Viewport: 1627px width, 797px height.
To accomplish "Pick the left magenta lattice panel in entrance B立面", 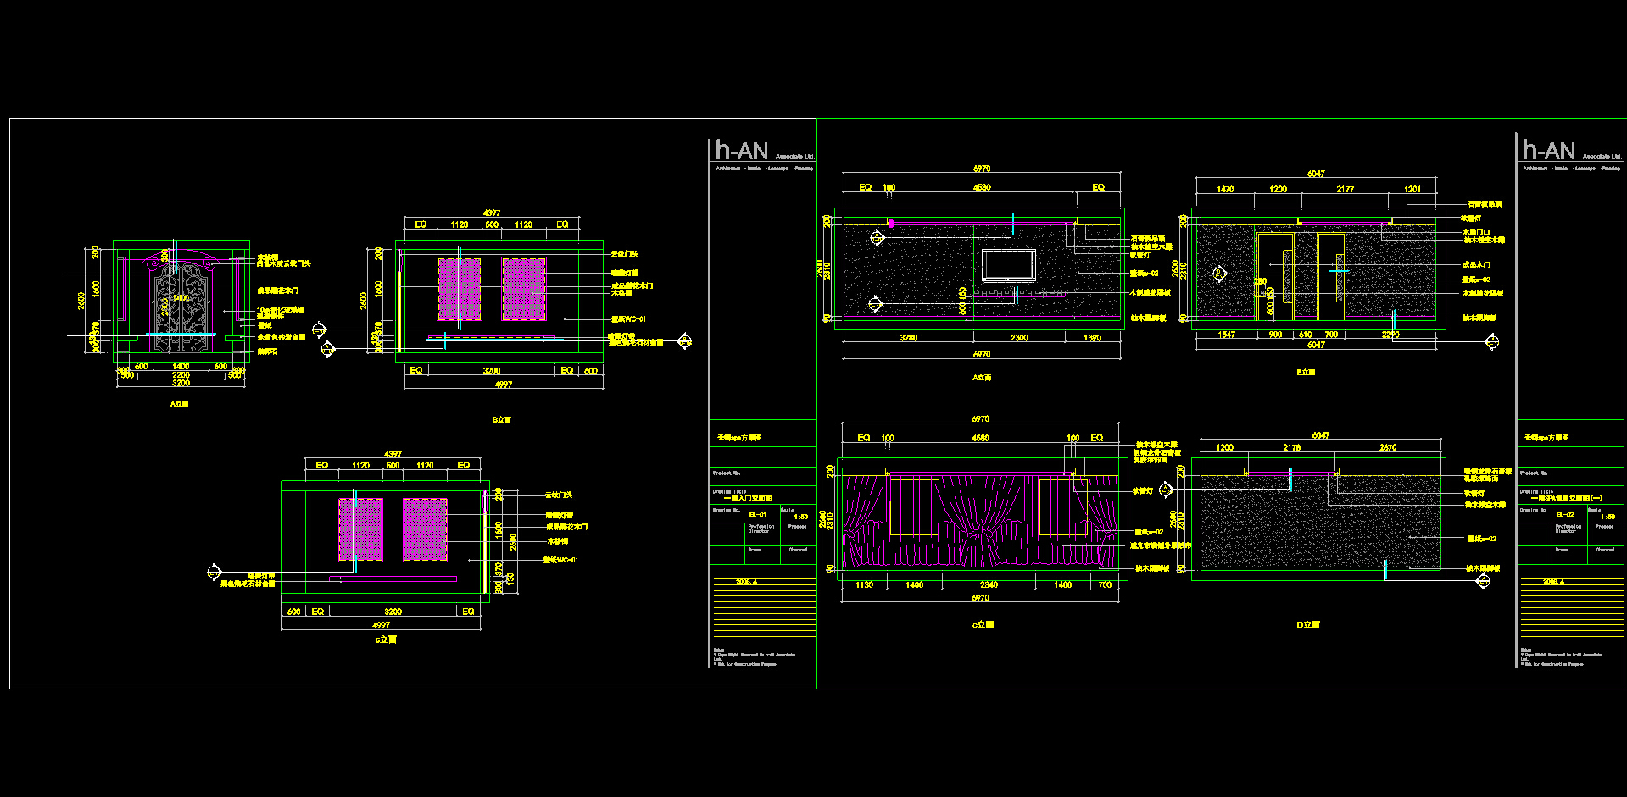I will (x=460, y=290).
